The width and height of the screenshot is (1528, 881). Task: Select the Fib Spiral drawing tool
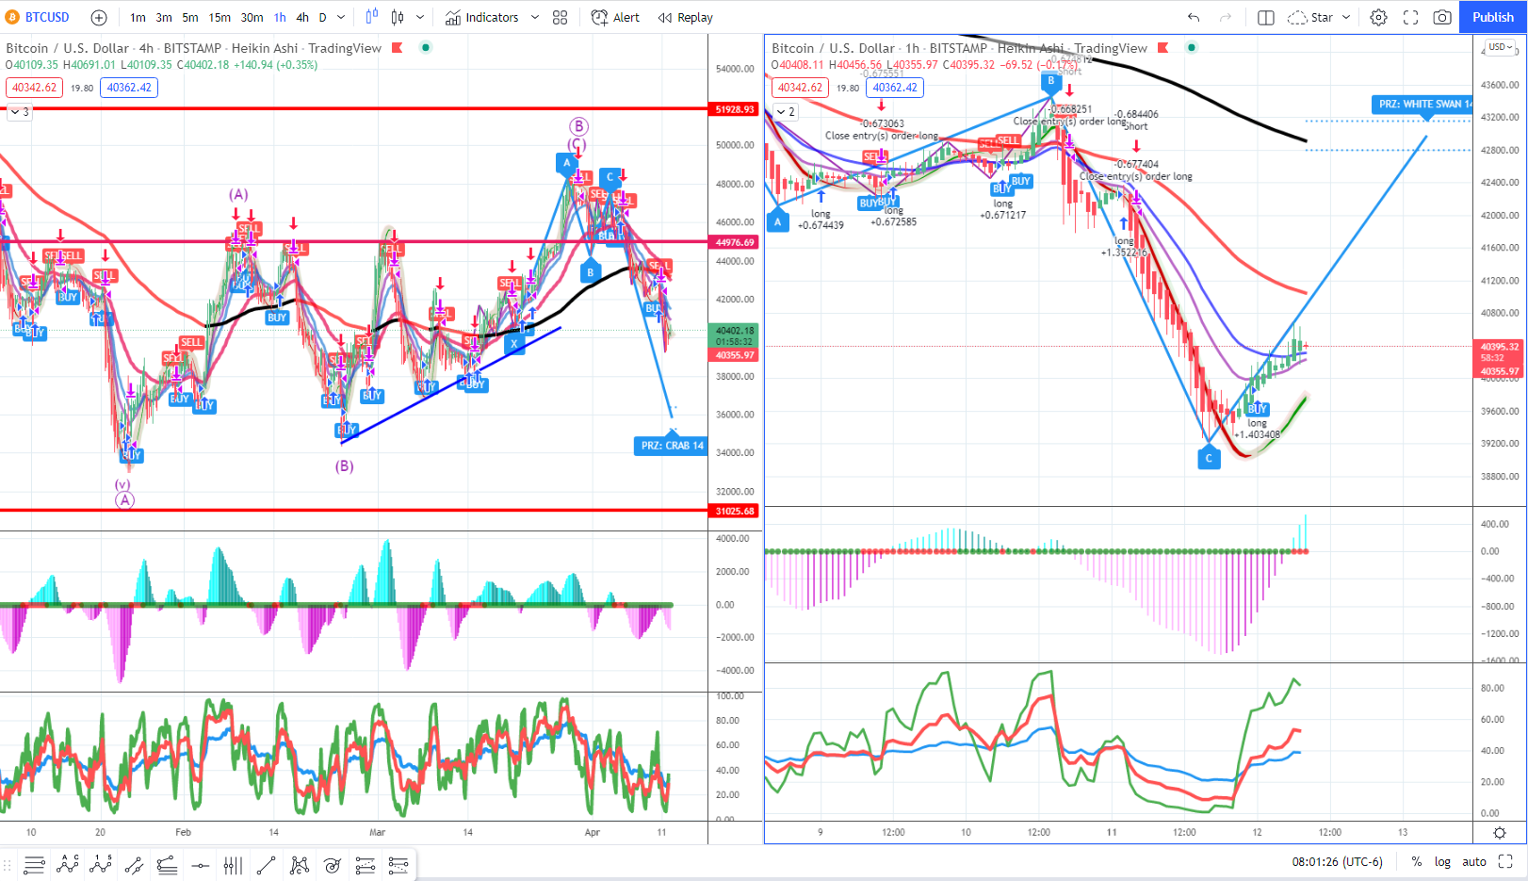pos(332,864)
